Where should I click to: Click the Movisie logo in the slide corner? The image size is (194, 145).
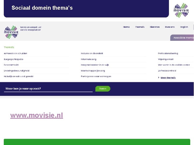pyautogui.click(x=181, y=10)
